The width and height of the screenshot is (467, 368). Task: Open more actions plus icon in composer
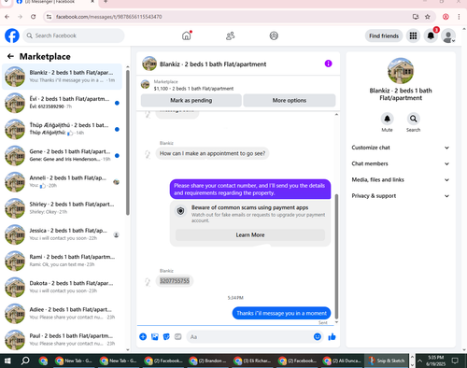[143, 336]
